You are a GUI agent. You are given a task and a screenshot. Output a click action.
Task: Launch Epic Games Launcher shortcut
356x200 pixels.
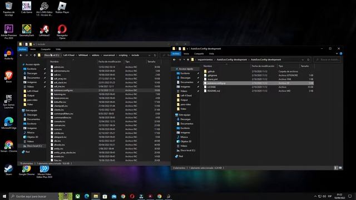click(x=9, y=102)
